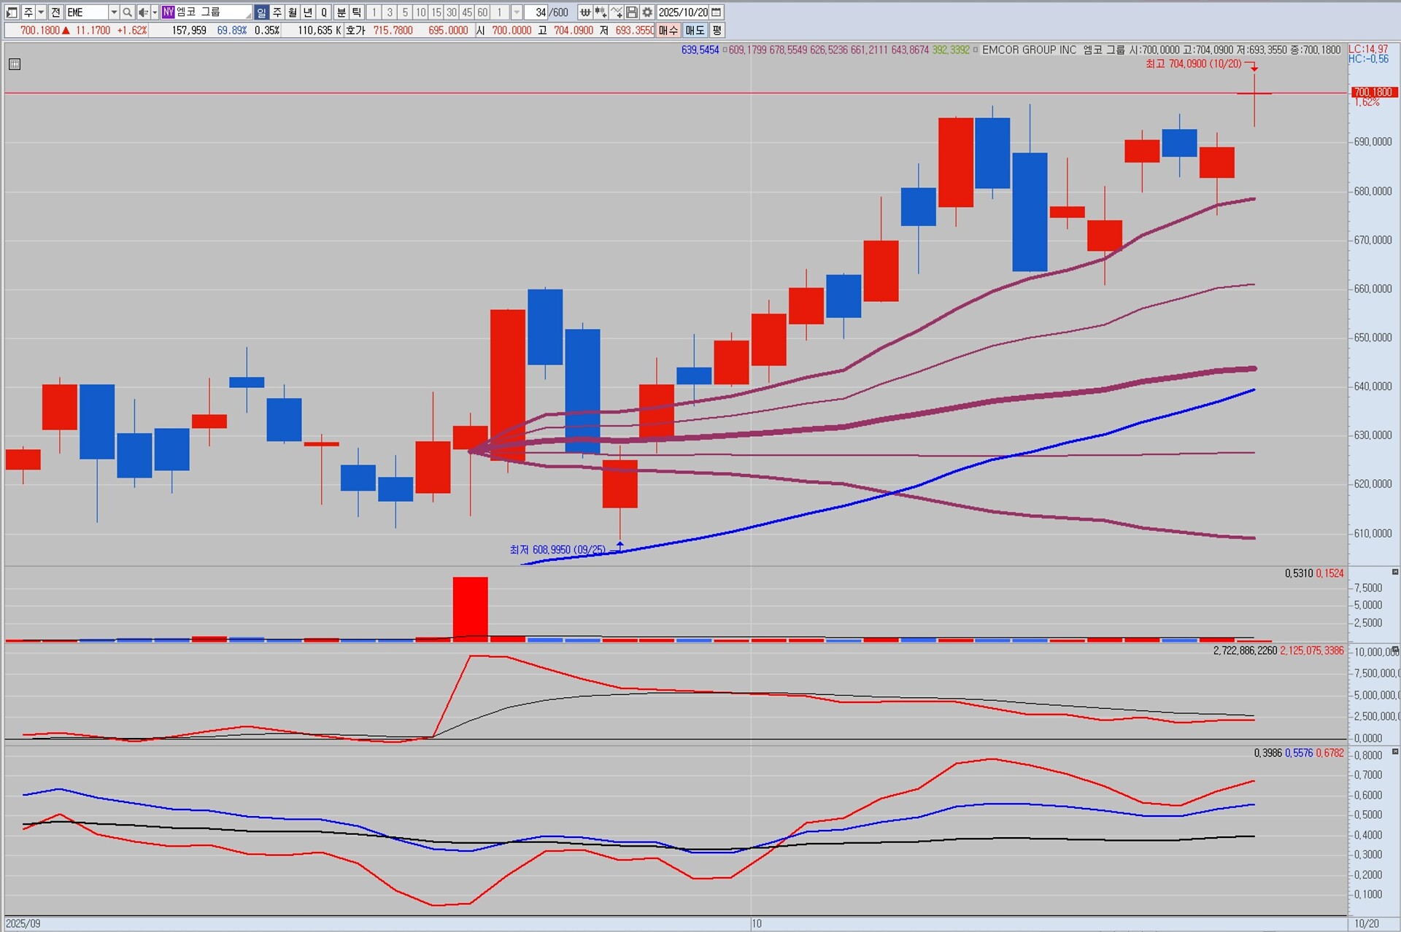The width and height of the screenshot is (1401, 932).
Task: Click the candle count field showing 34
Action: [540, 12]
